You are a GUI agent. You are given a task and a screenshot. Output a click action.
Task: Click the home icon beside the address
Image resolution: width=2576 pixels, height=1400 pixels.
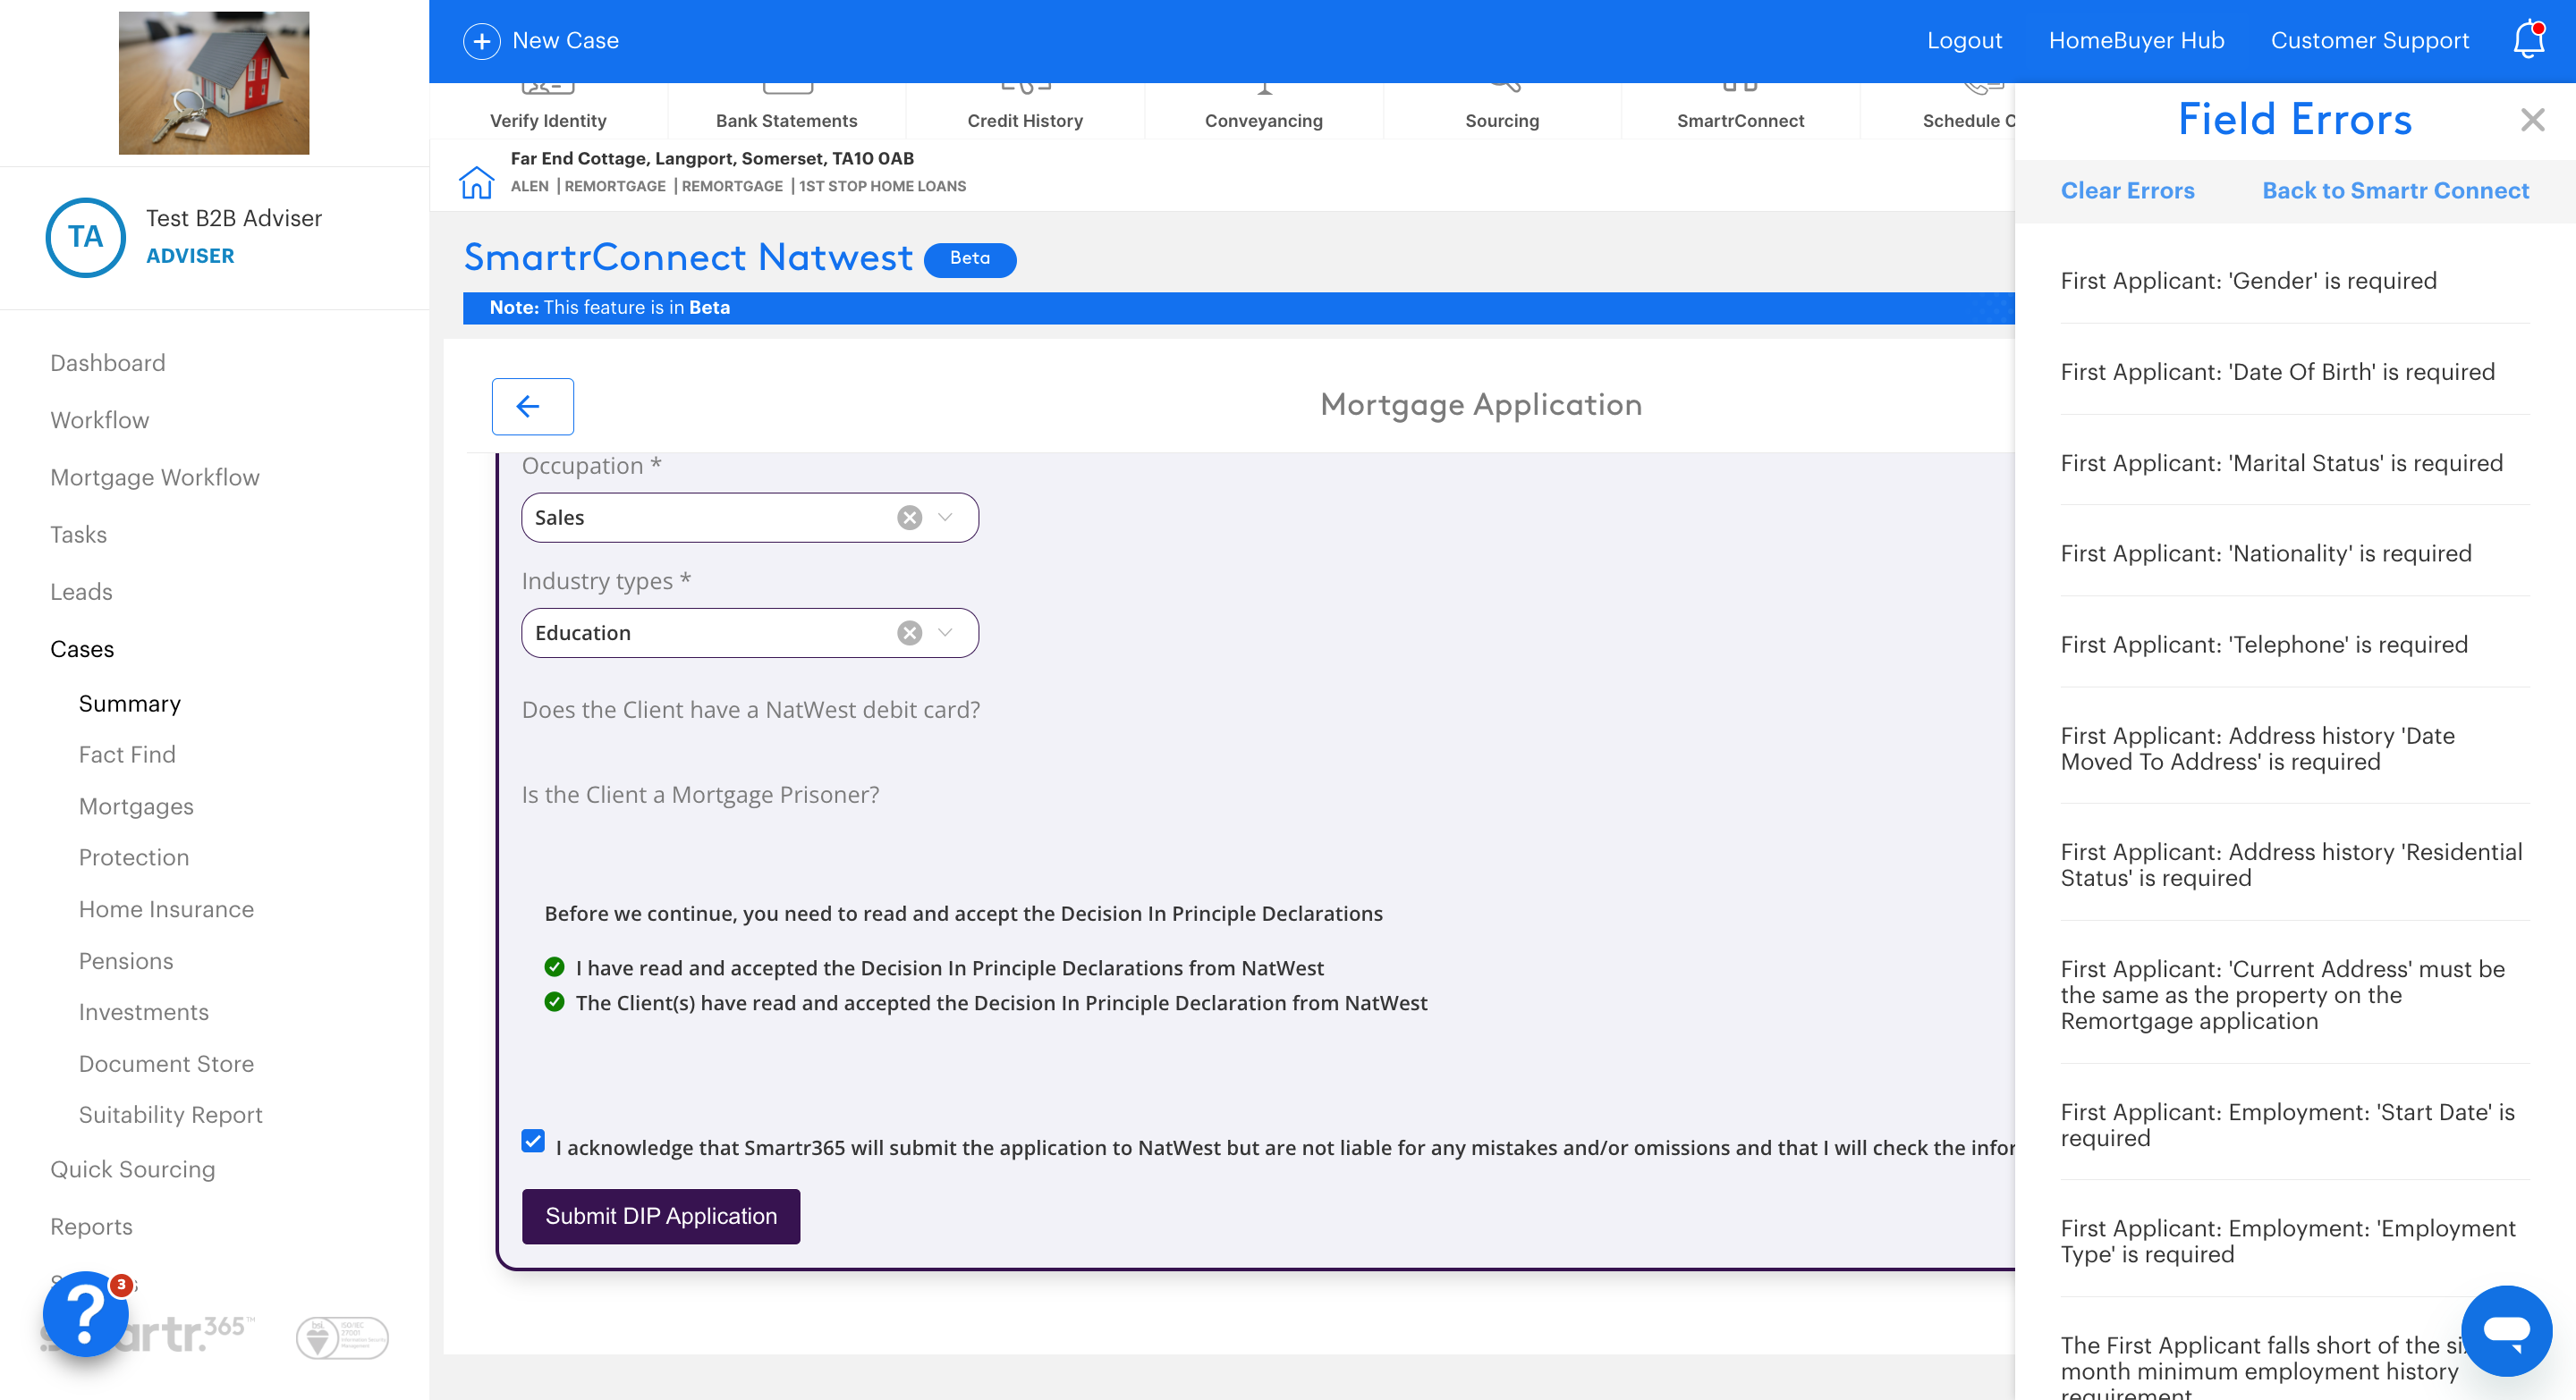476,181
